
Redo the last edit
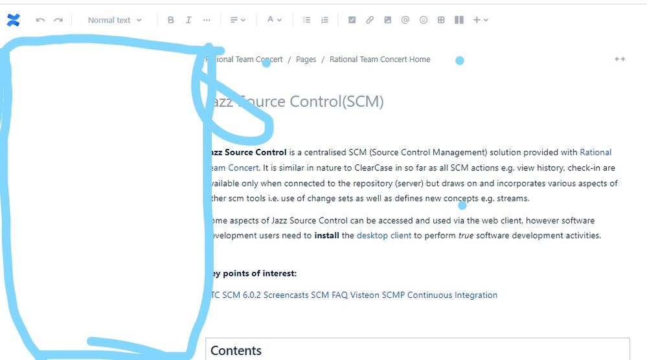(58, 20)
